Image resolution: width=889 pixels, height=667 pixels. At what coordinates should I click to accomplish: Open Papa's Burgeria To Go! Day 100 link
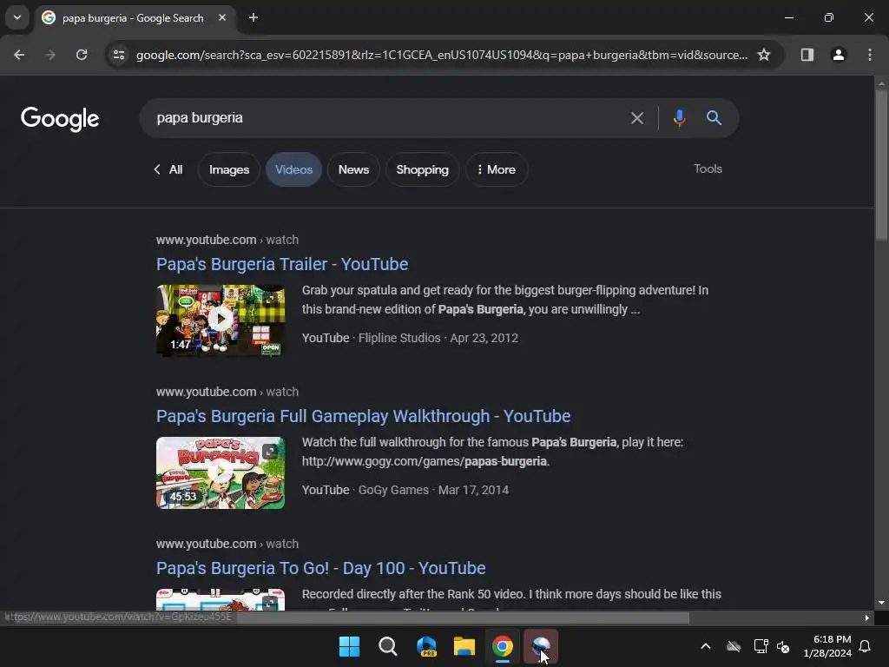[x=321, y=568]
